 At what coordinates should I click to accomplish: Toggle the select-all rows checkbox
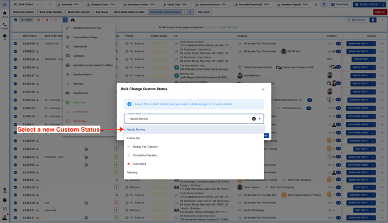point(16,20)
